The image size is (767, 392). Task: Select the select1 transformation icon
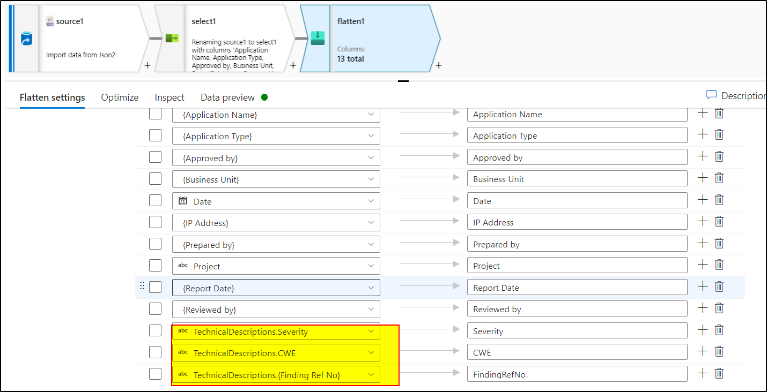click(x=172, y=38)
